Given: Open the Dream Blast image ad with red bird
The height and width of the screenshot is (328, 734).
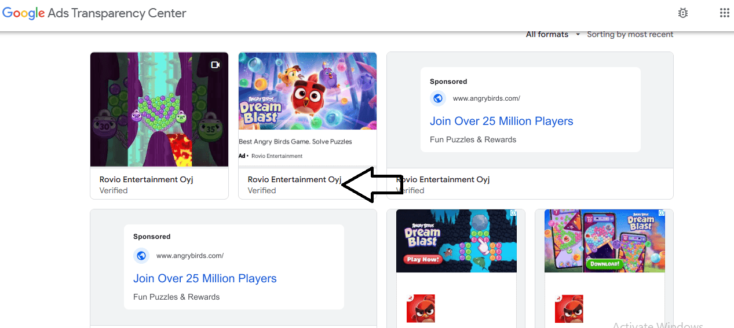Looking at the screenshot, I should [308, 91].
